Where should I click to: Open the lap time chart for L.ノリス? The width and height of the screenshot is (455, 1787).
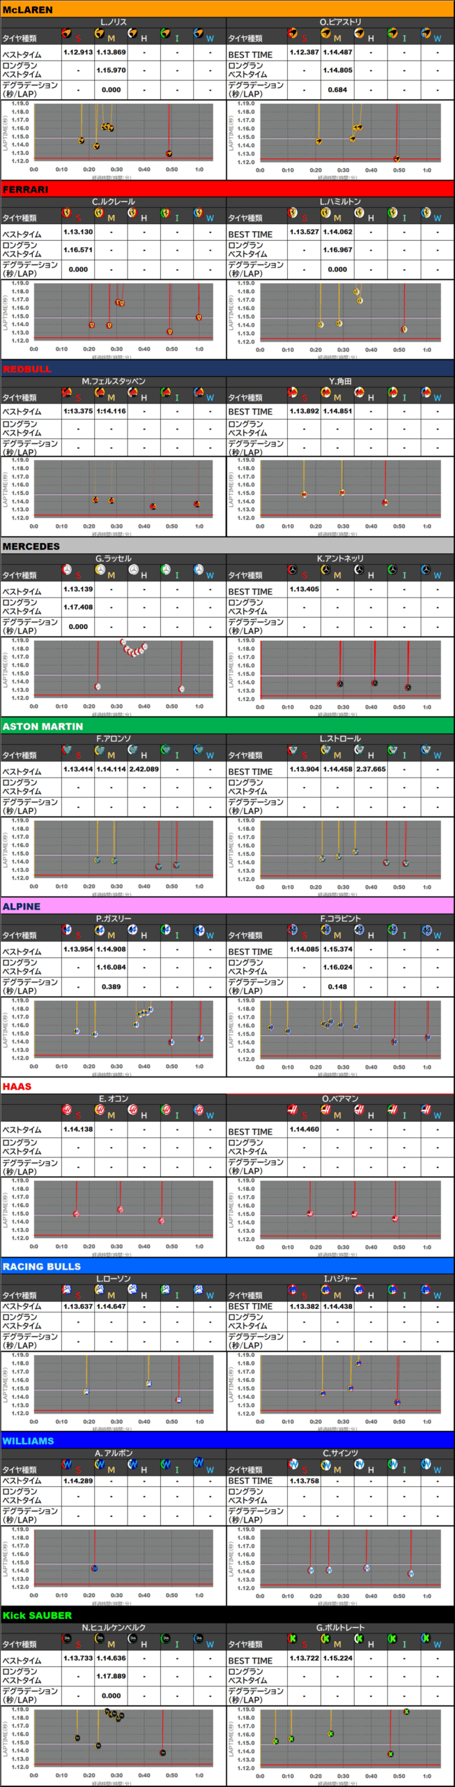click(114, 140)
